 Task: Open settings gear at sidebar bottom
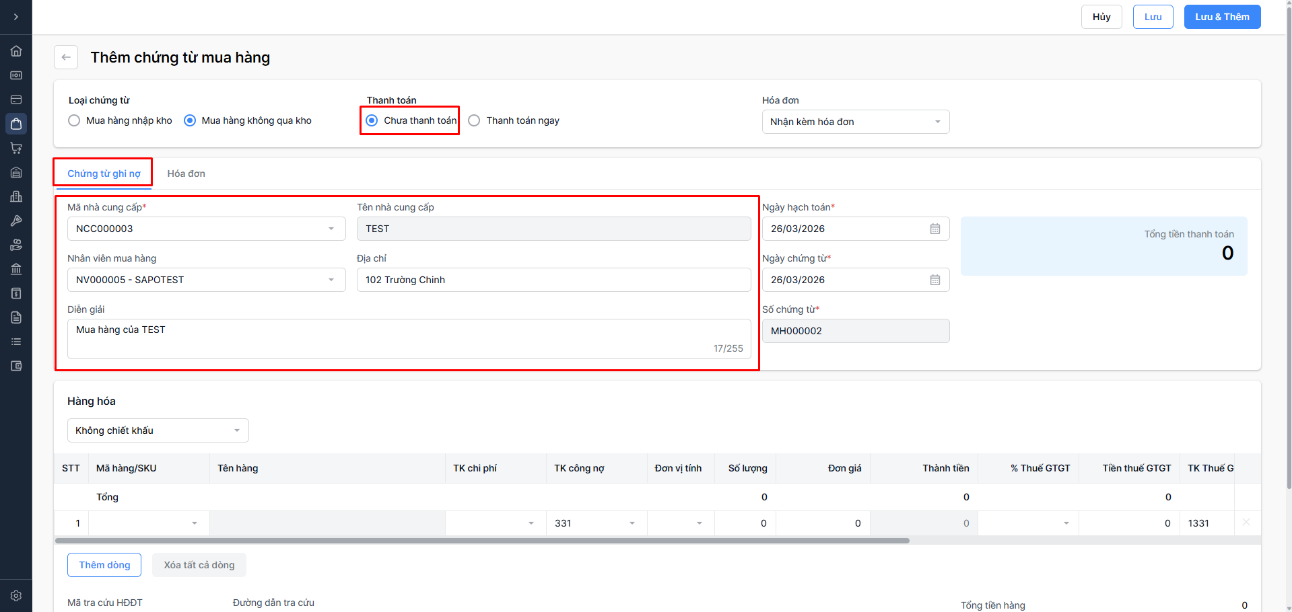16,596
